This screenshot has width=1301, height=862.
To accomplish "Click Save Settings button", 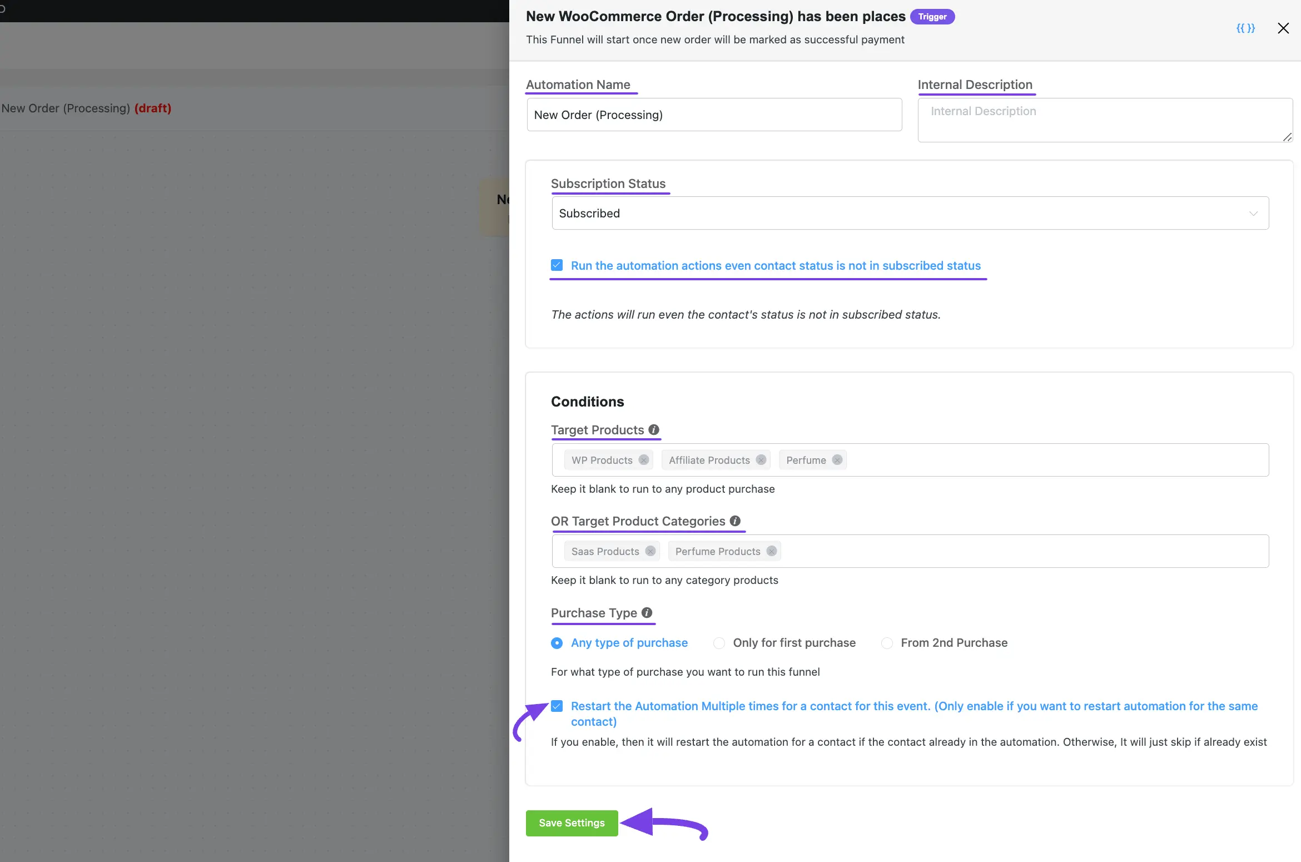I will pyautogui.click(x=573, y=823).
